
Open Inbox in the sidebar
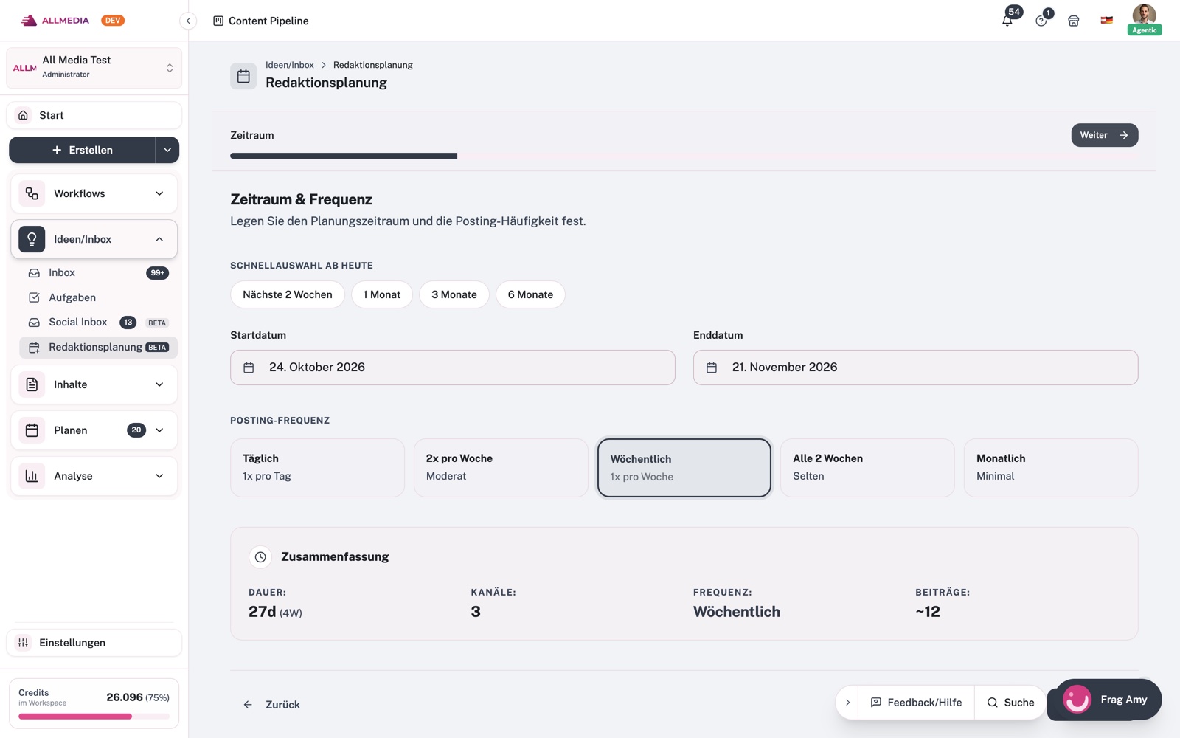point(98,273)
